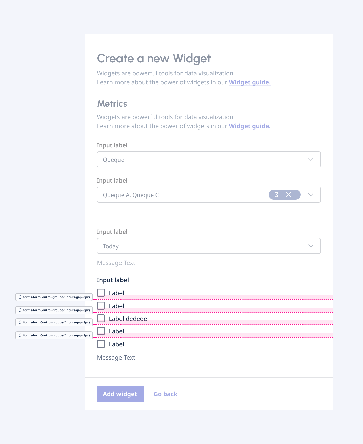The width and height of the screenshot is (363, 444).
Task: Check the Label dedede checkbox
Action: click(x=101, y=319)
